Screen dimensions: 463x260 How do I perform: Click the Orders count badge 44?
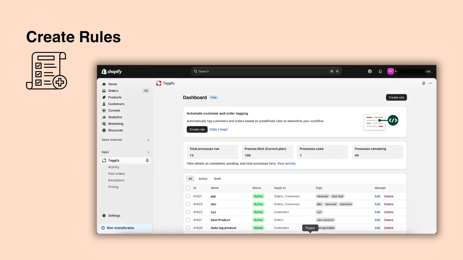tap(146, 91)
